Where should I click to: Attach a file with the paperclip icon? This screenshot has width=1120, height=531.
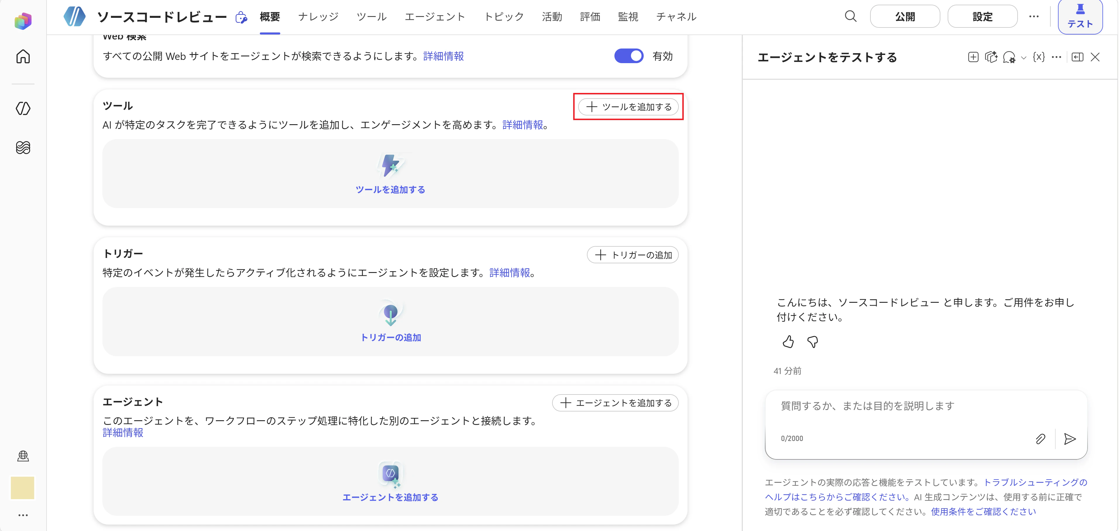[1040, 439]
